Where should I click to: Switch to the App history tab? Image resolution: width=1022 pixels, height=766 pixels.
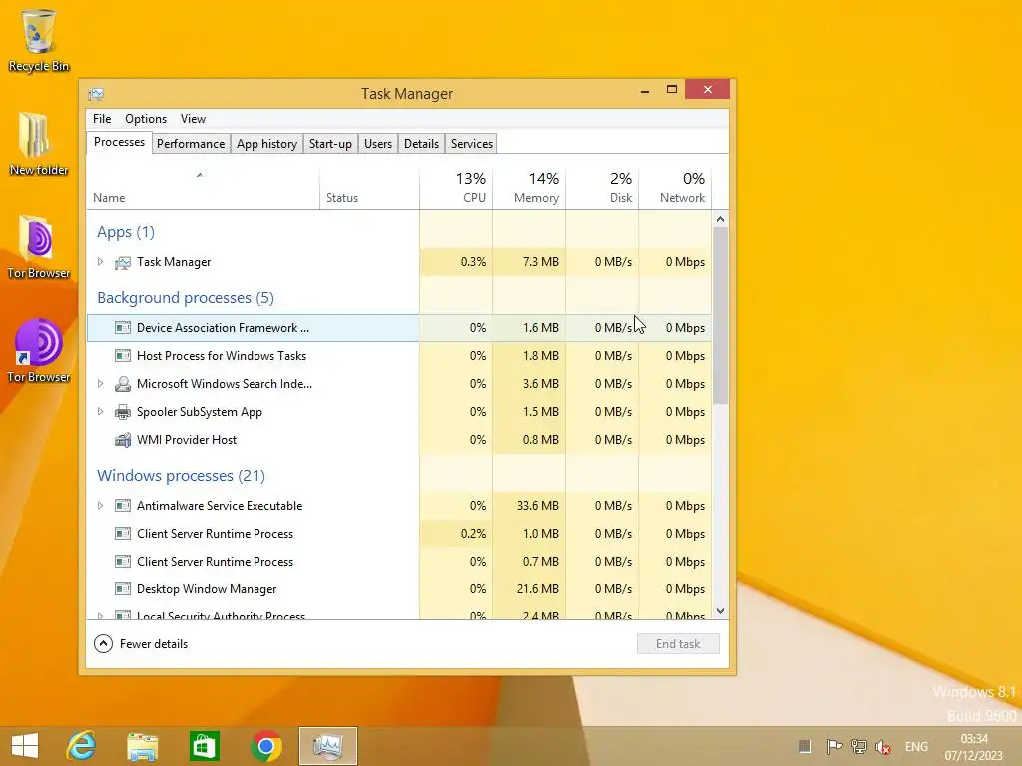pyautogui.click(x=266, y=144)
